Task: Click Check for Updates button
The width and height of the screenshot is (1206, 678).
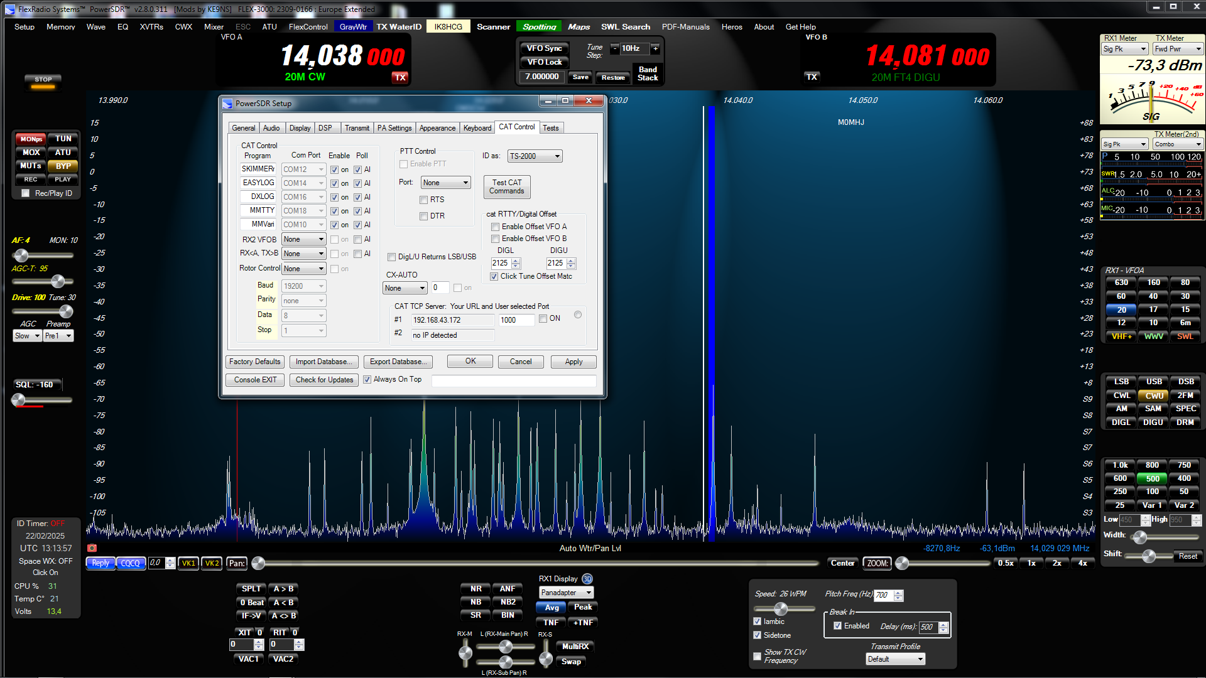Action: 324,380
